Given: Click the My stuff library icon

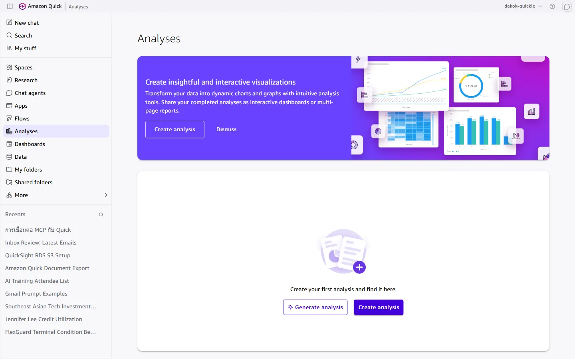Looking at the screenshot, I should (9, 48).
